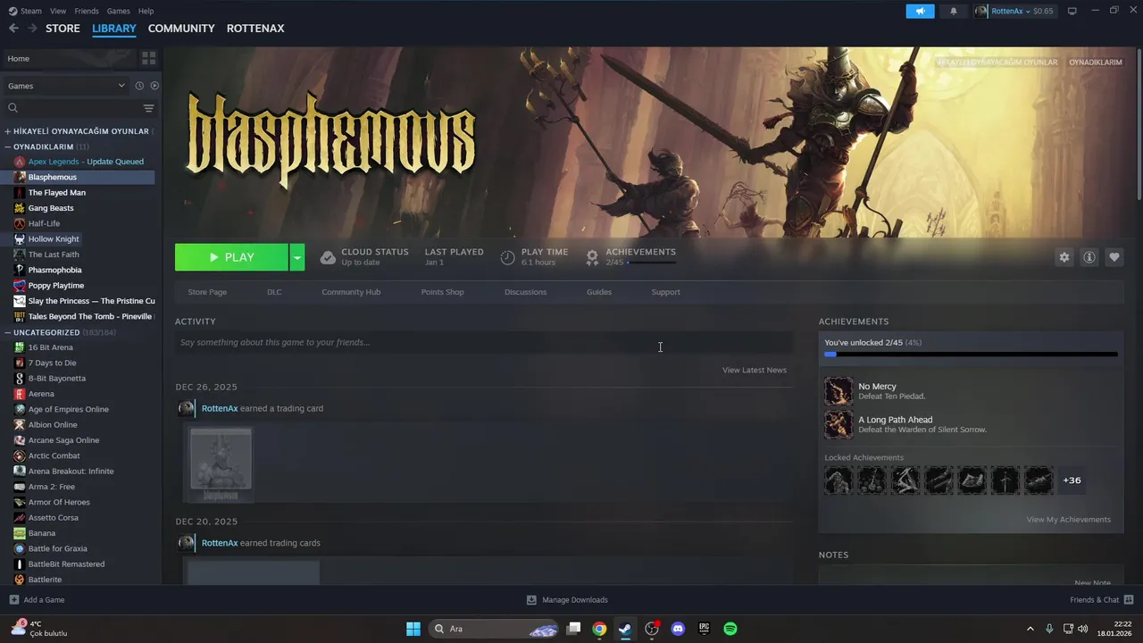Click the activity status text box
This screenshot has width=1143, height=643.
483,342
